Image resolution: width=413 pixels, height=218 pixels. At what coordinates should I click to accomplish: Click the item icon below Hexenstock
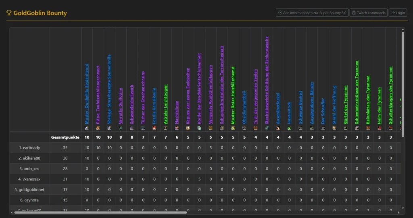click(289, 128)
